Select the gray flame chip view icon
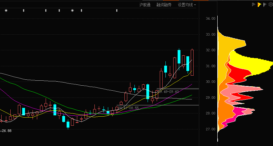 click(265, 5)
